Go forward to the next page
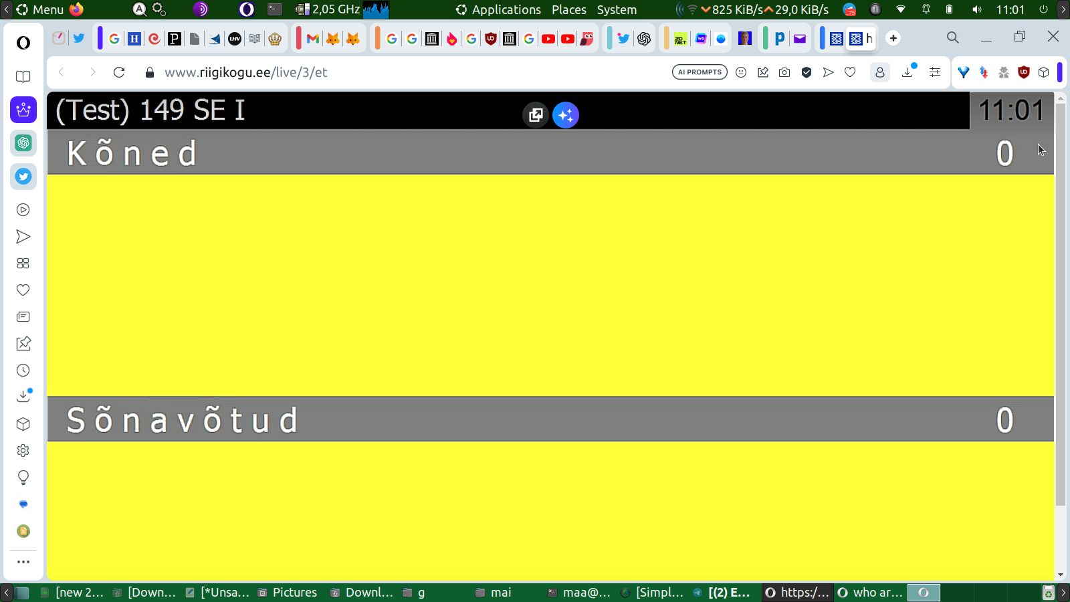Image resolution: width=1070 pixels, height=602 pixels. 92,72
